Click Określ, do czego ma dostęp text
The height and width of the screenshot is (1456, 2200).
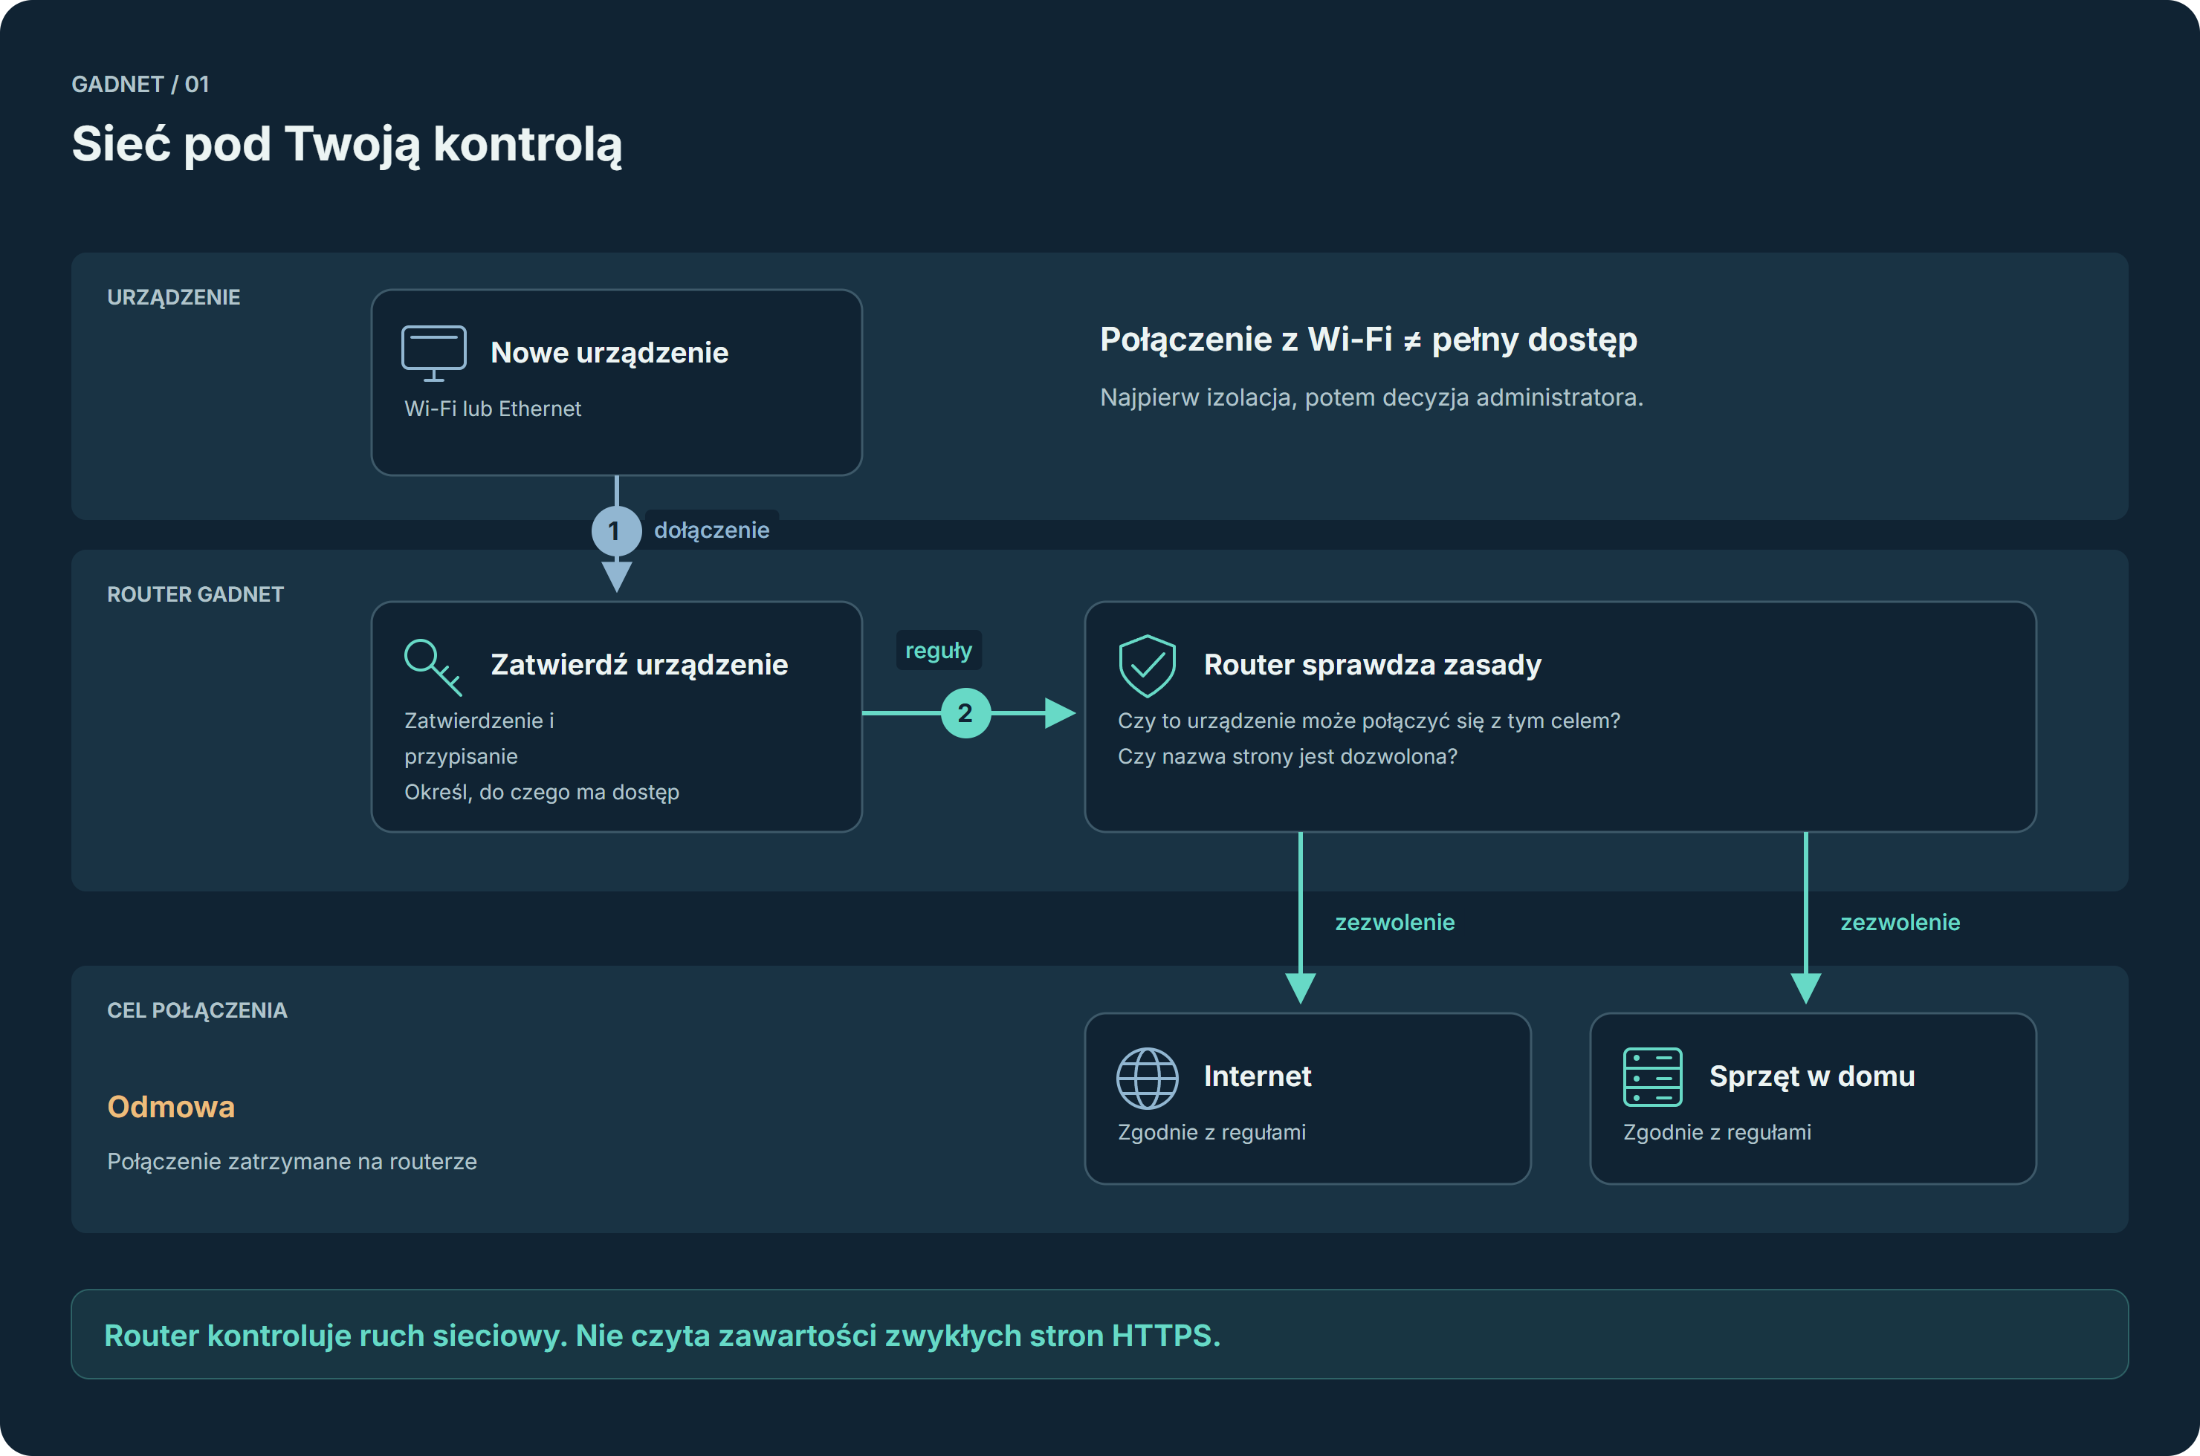[542, 792]
